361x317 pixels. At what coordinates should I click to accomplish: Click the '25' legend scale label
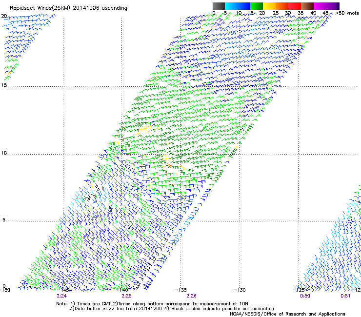pos(276,13)
